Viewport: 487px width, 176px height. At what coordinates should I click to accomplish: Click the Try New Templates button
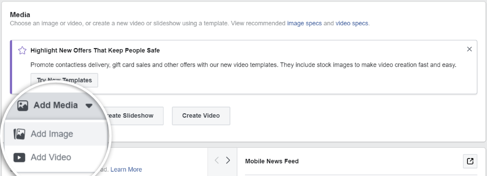[64, 80]
